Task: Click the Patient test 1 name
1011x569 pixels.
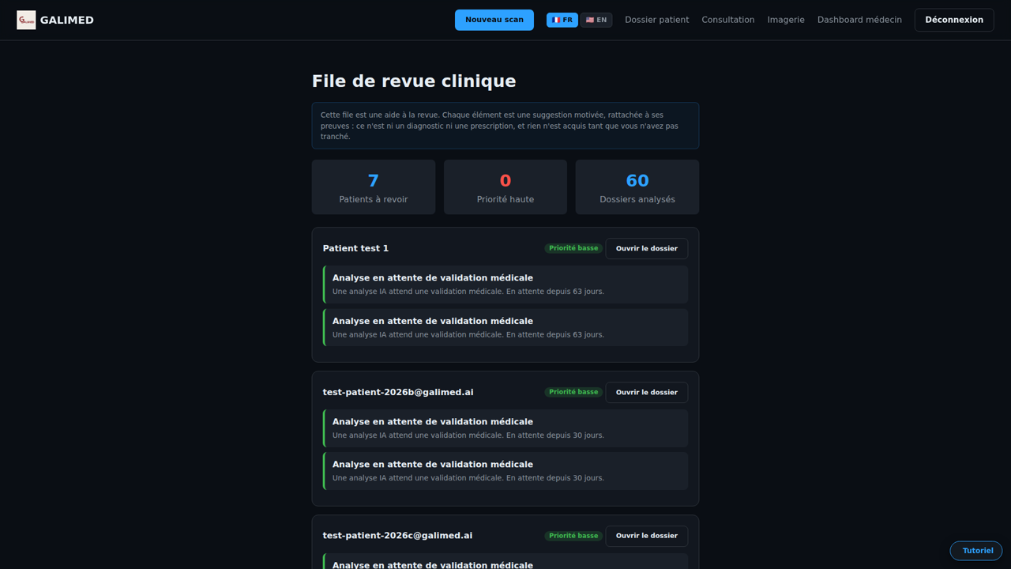Action: click(355, 248)
